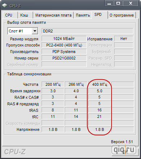The height and width of the screenshot is (159, 141).
Task: Open the Кэш tab
Action: tap(25, 15)
